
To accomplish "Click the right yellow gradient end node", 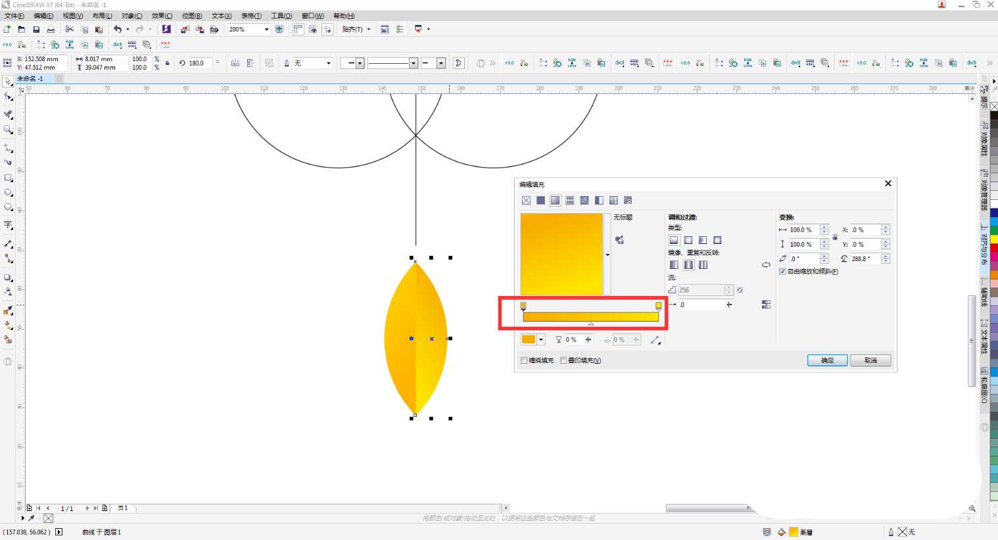I will tap(658, 306).
